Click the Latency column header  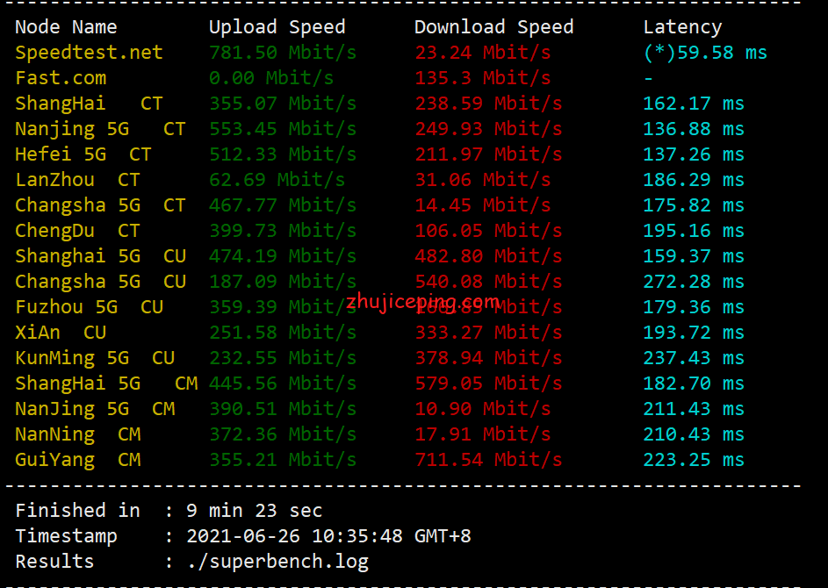pyautogui.click(x=682, y=27)
